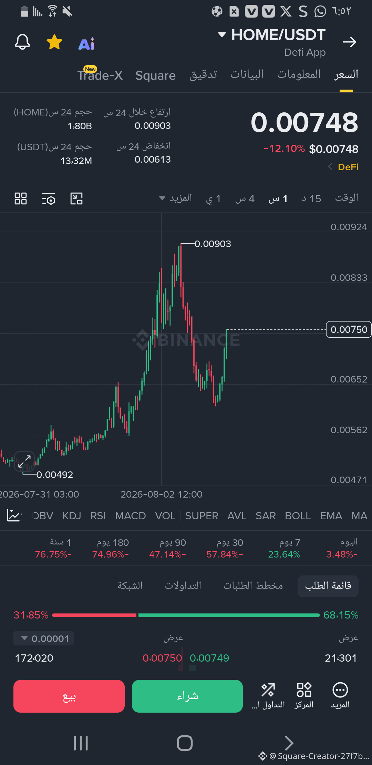Toggle the SUPER indicator

tap(201, 516)
